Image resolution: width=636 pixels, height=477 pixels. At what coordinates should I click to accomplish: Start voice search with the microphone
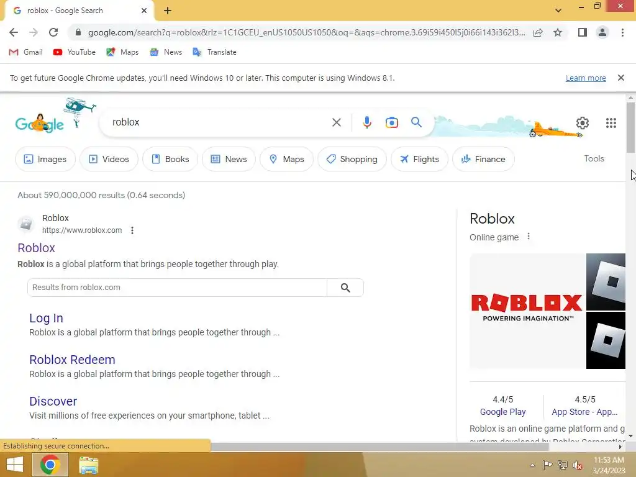pyautogui.click(x=366, y=122)
